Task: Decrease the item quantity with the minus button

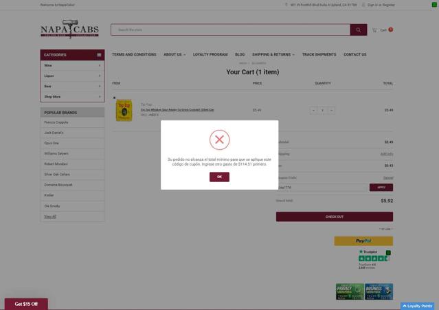Action: [313, 111]
